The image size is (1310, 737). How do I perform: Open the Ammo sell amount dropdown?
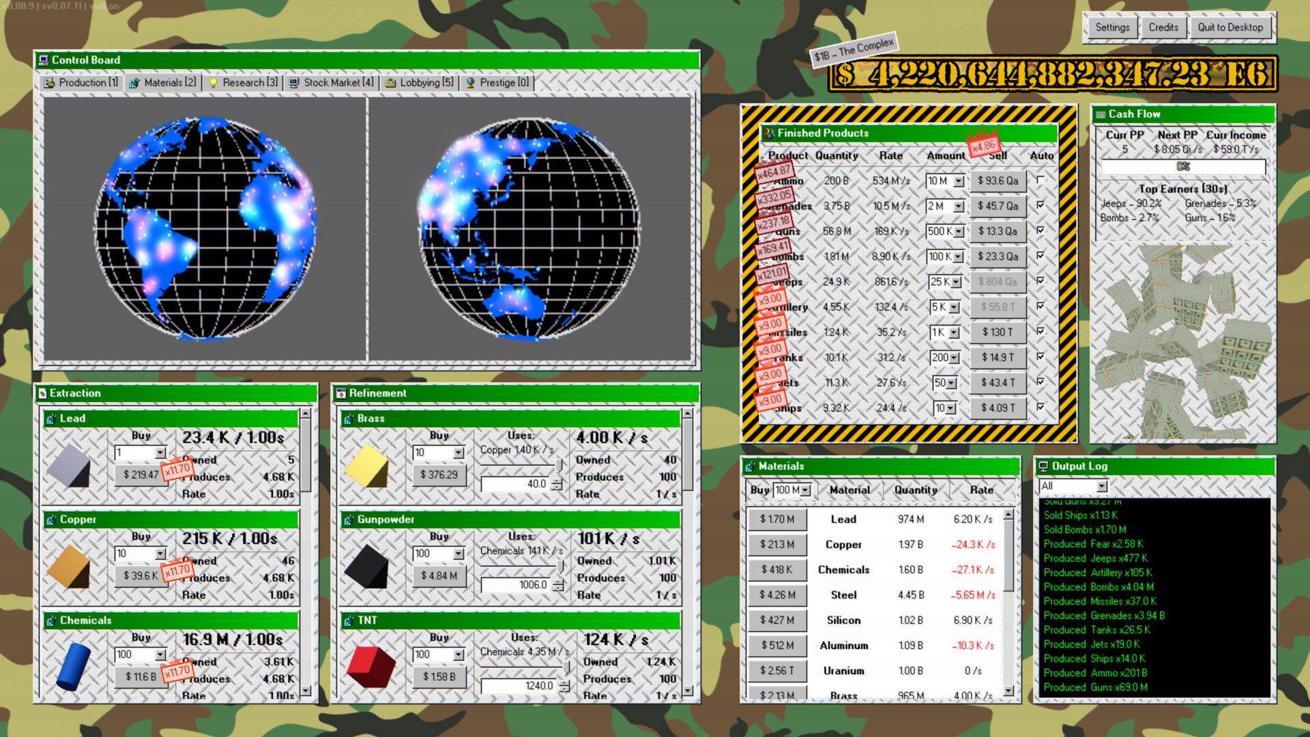click(x=958, y=181)
